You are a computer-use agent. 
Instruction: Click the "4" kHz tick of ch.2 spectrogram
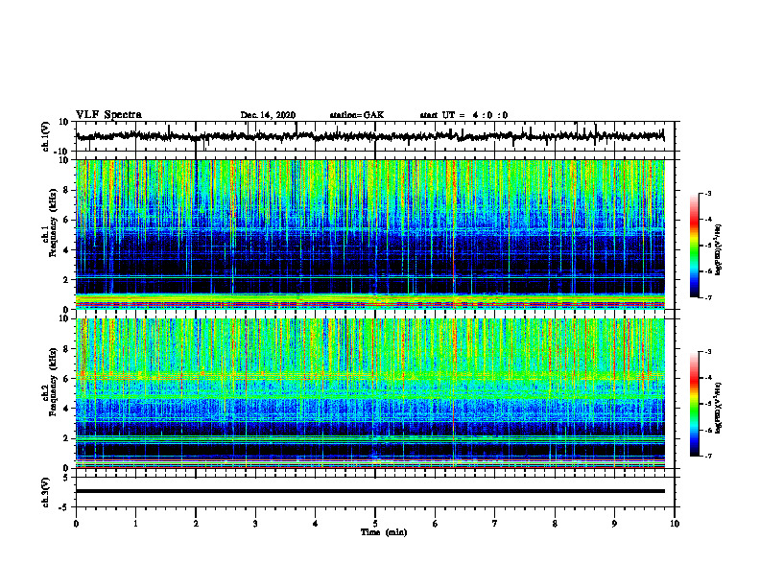(x=66, y=409)
